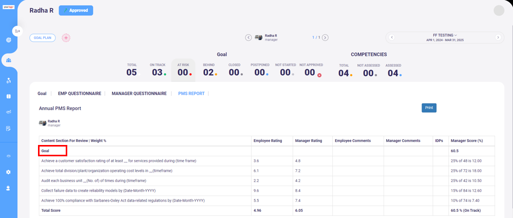This screenshot has width=513, height=218.
Task: Click the Total Score row label
Action: (51, 210)
